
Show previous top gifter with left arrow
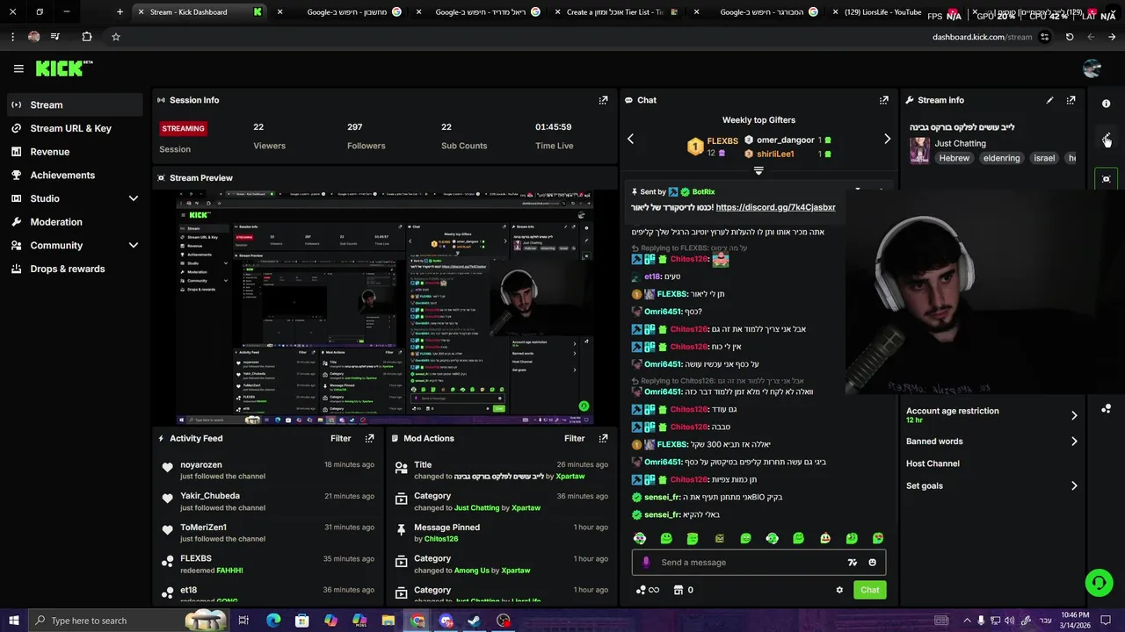[630, 139]
